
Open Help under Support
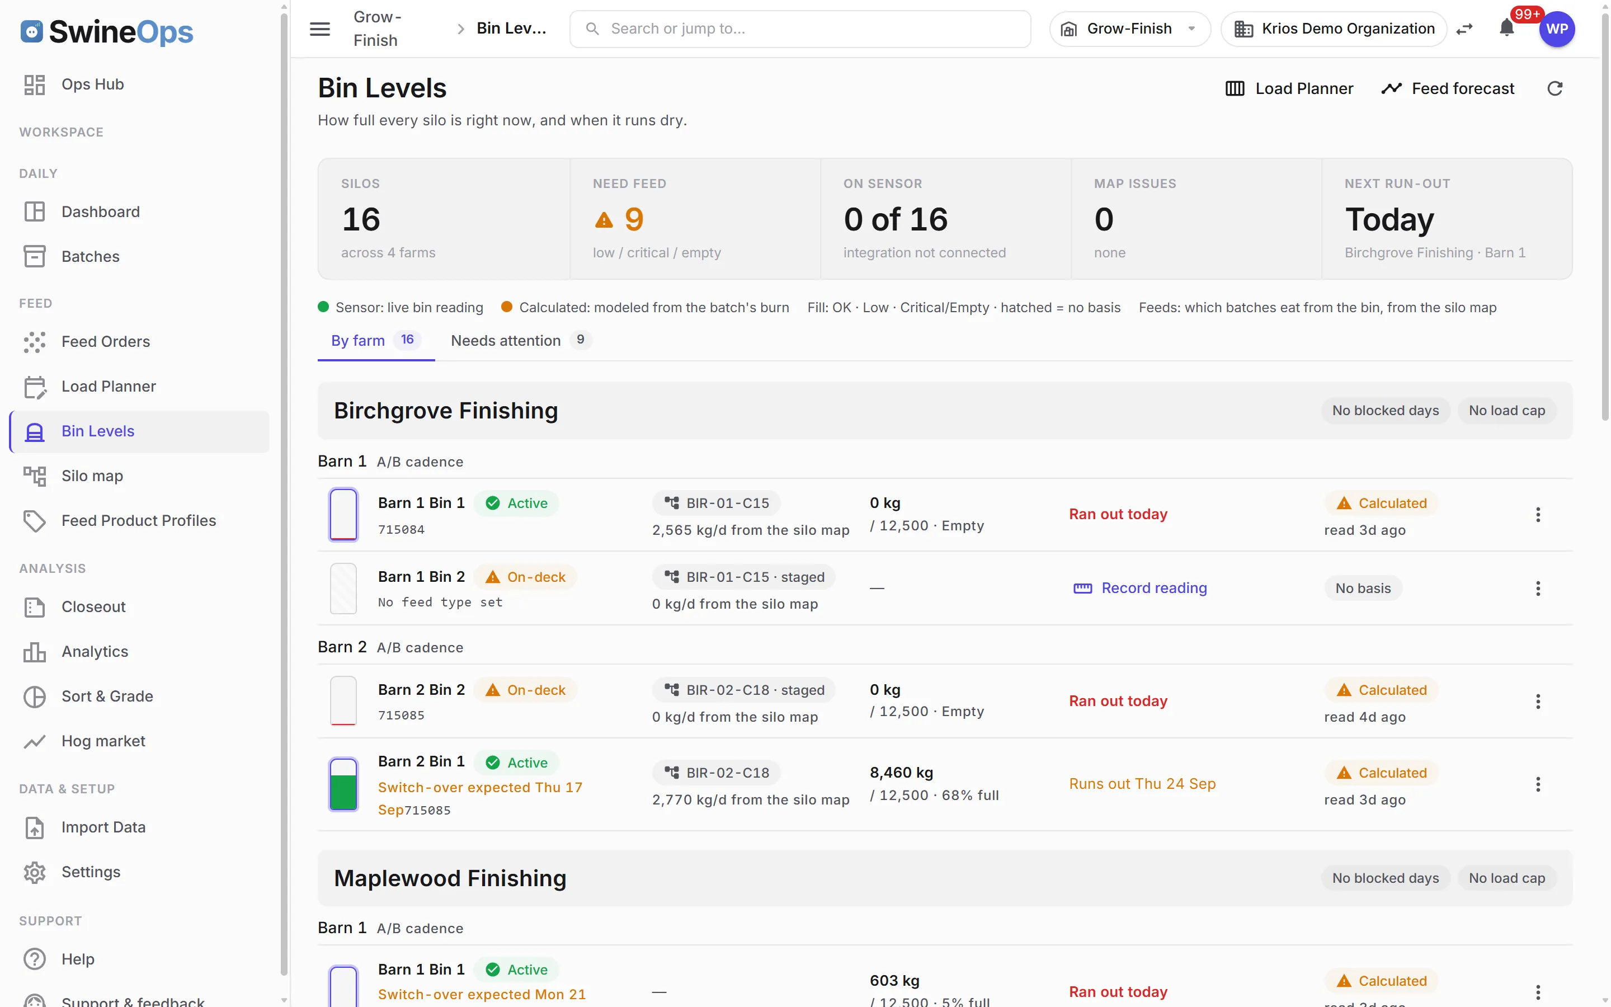pos(140,959)
